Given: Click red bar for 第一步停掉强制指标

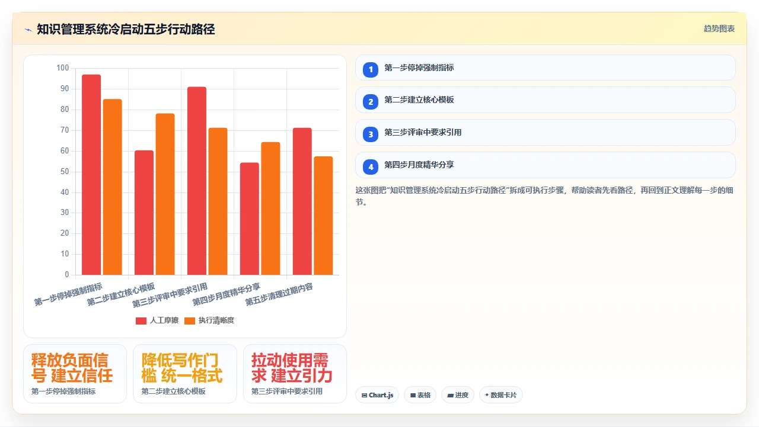Looking at the screenshot, I should pyautogui.click(x=91, y=175).
